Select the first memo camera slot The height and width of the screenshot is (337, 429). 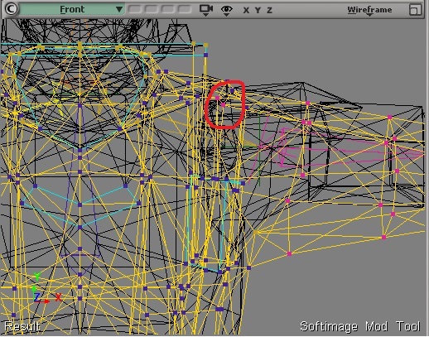click(x=134, y=9)
